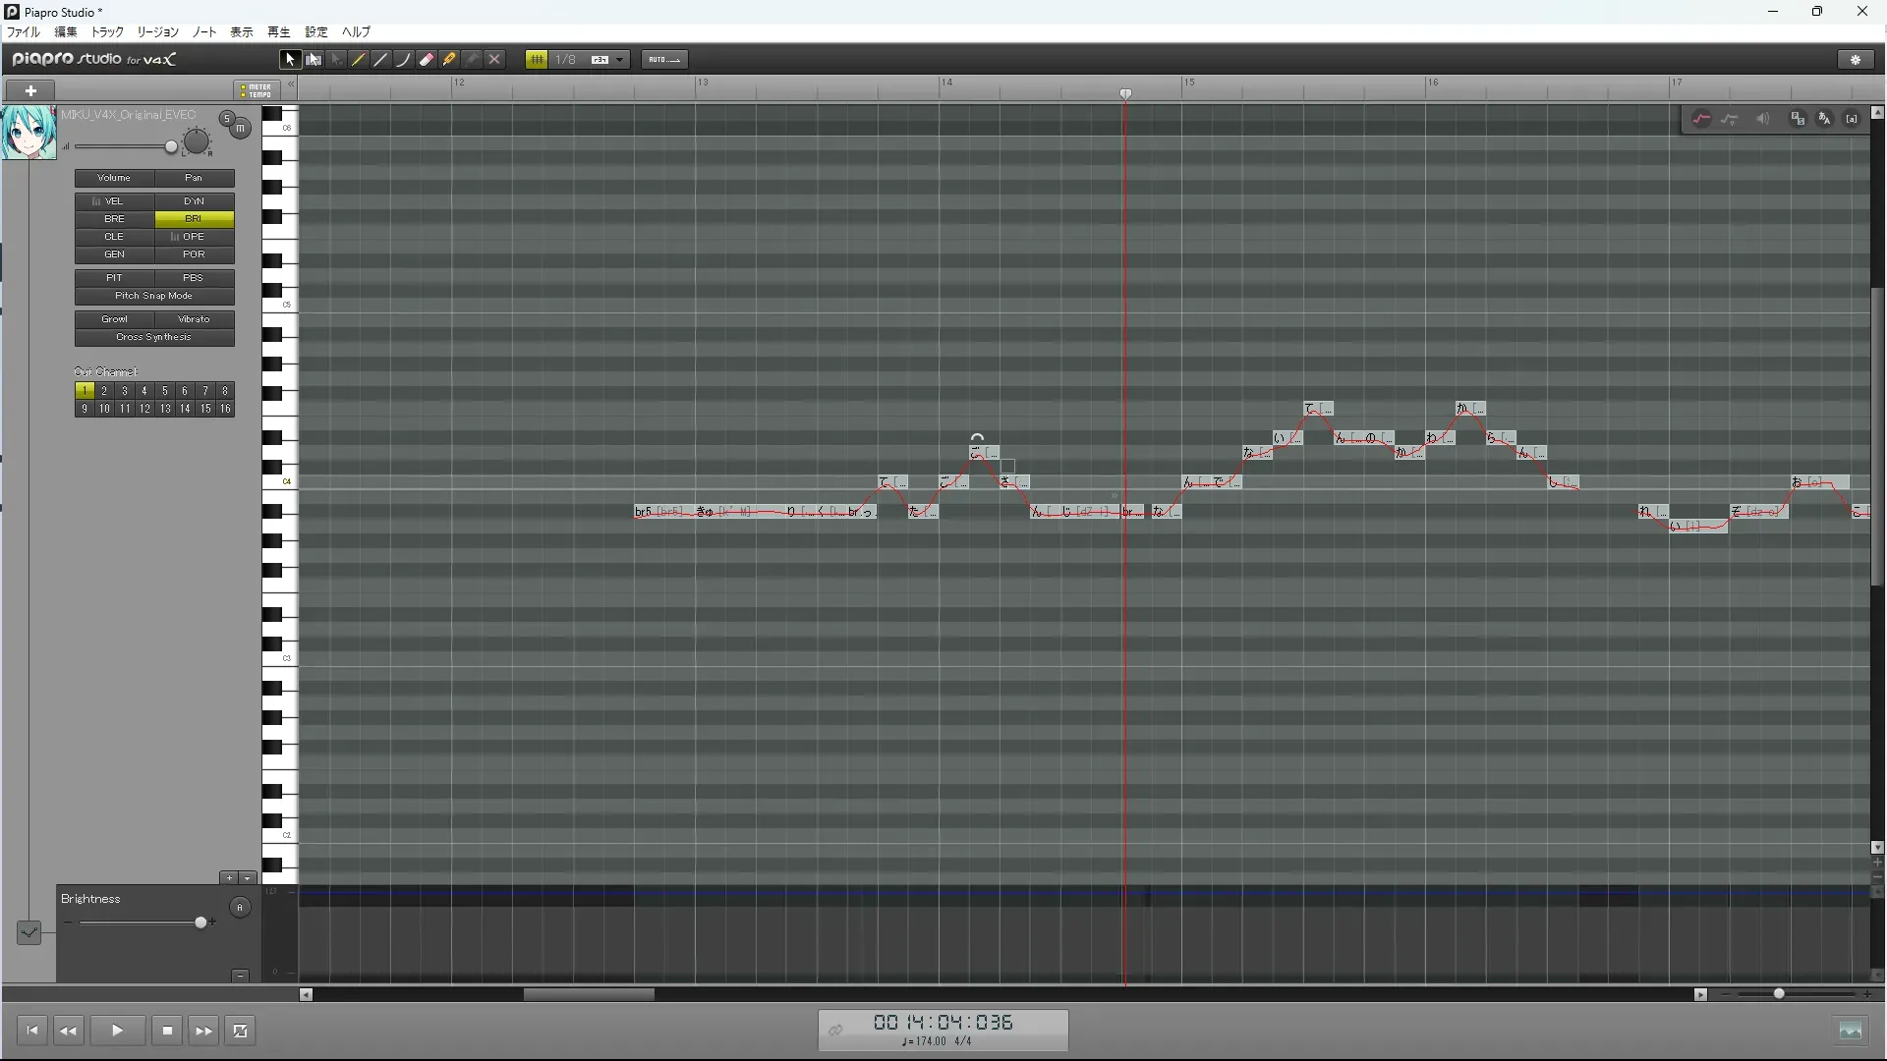Select the curve drawing tool

pos(403,60)
